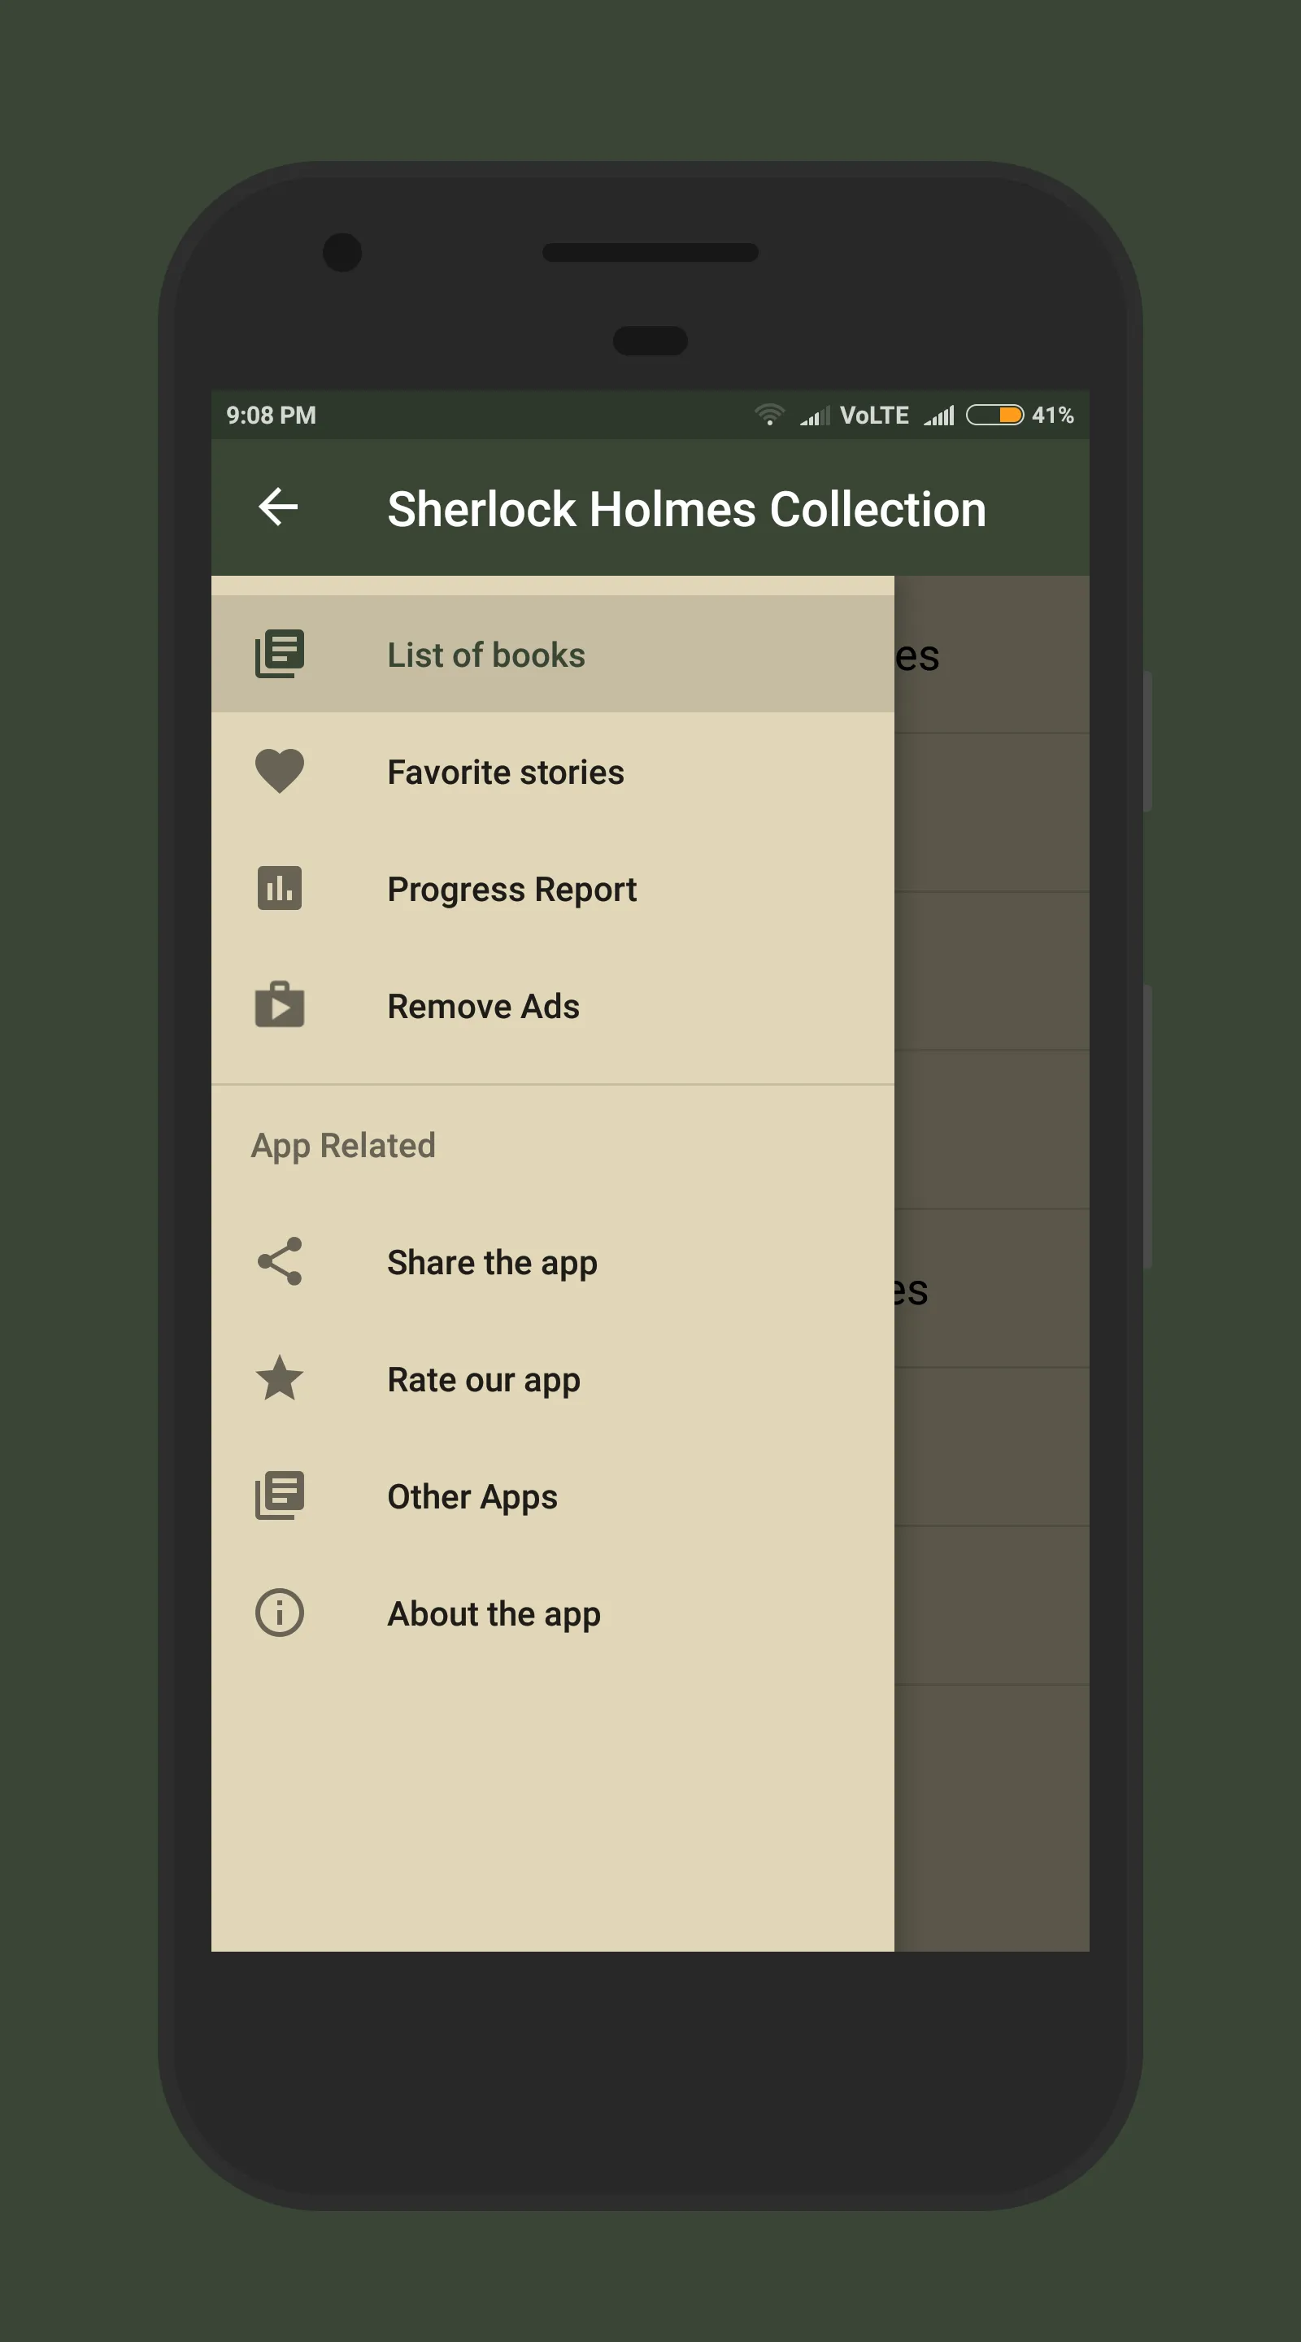Screen dimensions: 1301x2342
Task: Open List of books
Action: [553, 654]
